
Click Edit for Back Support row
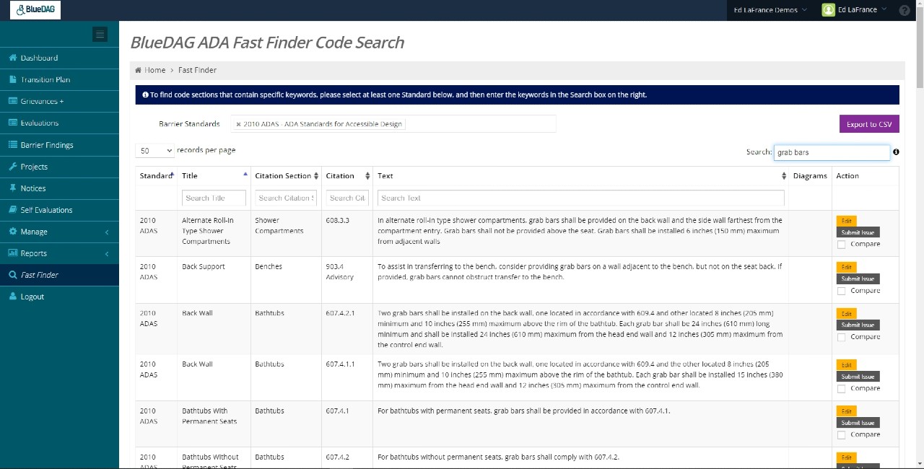[846, 267]
